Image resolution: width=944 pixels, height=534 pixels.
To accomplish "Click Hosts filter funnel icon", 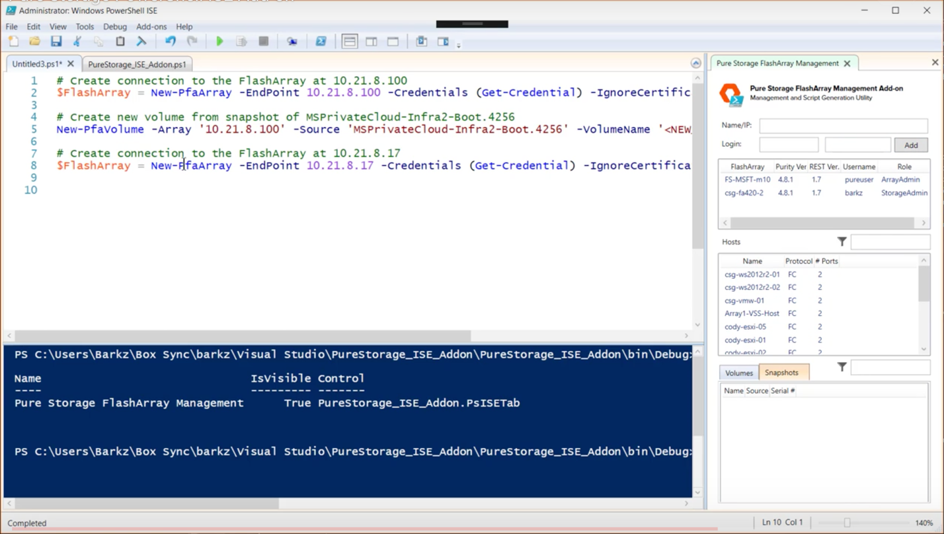I will tap(842, 242).
